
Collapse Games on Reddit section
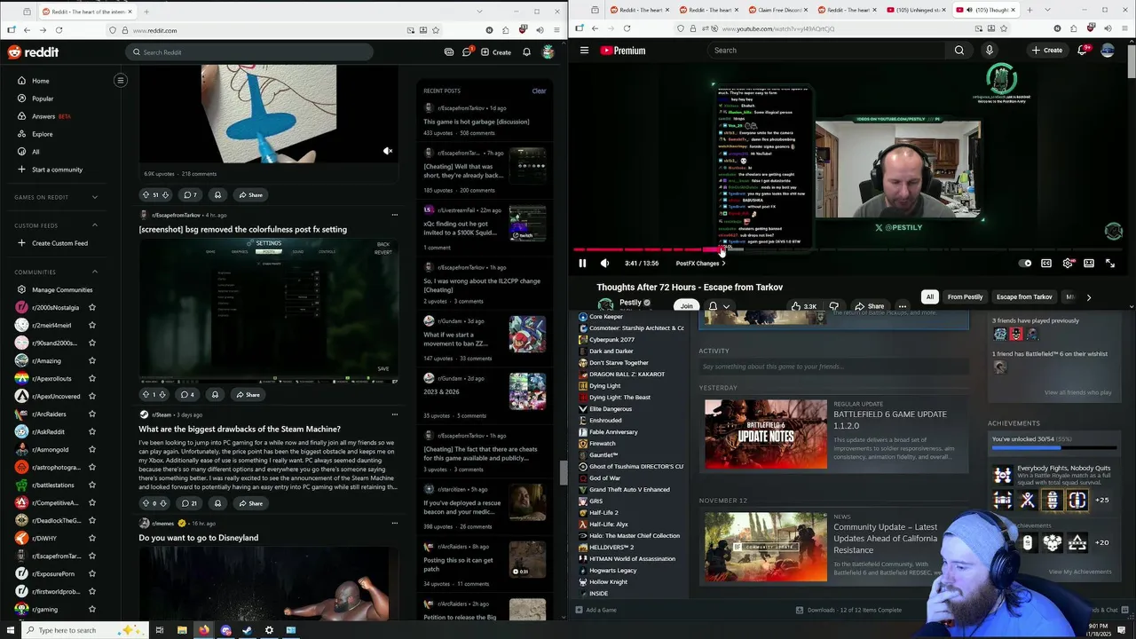pyautogui.click(x=95, y=197)
